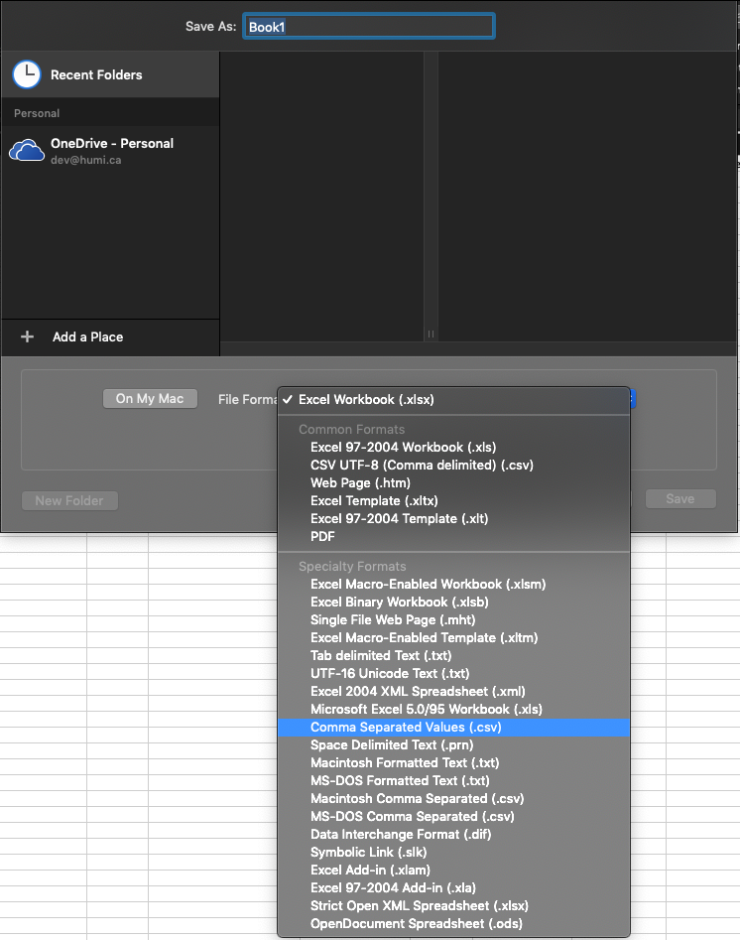Pick Excel 2004 XML Spreadsheet (.xml)
Viewport: 740px width, 940px height.
[453, 692]
